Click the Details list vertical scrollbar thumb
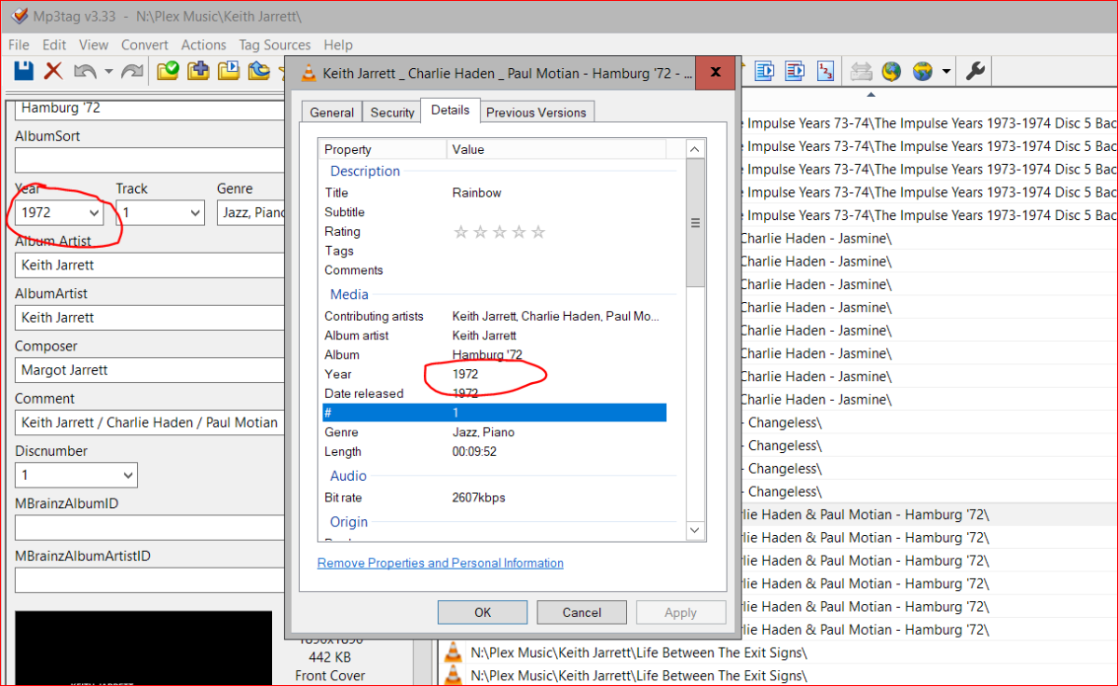 click(695, 224)
